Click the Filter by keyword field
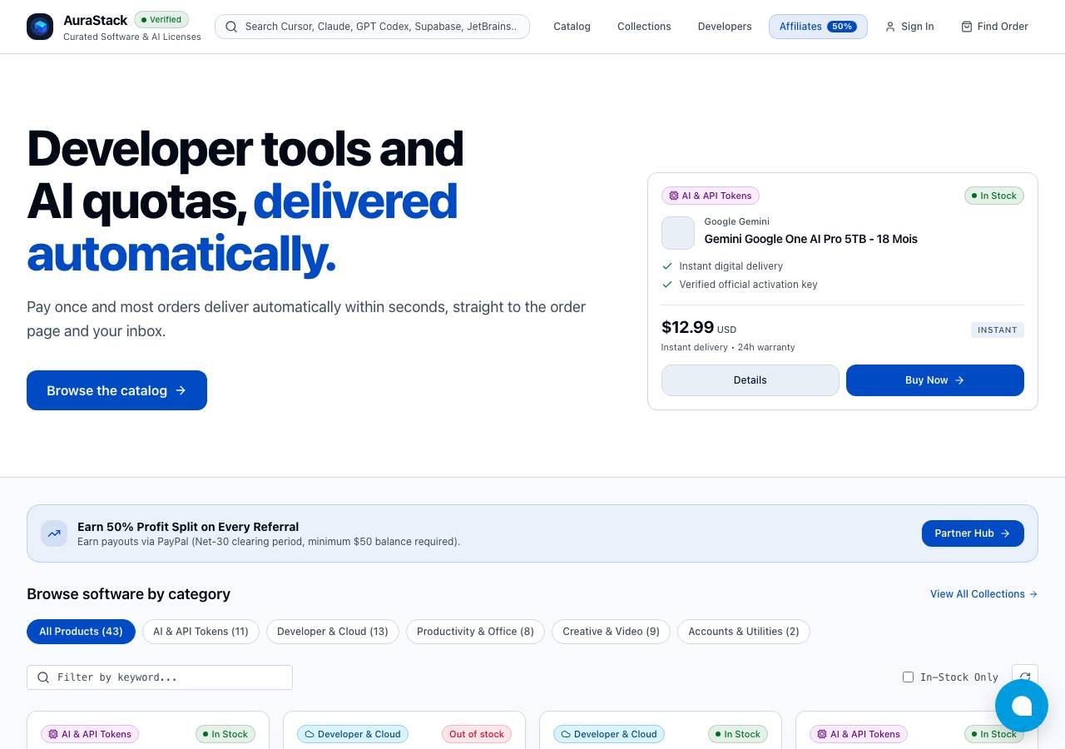Screen dimensions: 1065x749 pos(160,677)
